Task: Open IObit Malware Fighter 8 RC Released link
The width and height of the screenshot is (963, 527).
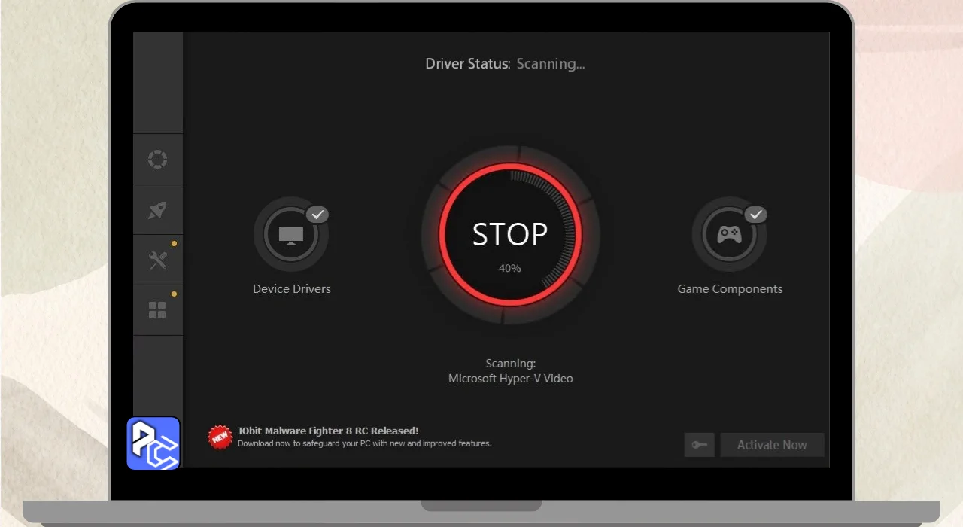Action: click(328, 431)
